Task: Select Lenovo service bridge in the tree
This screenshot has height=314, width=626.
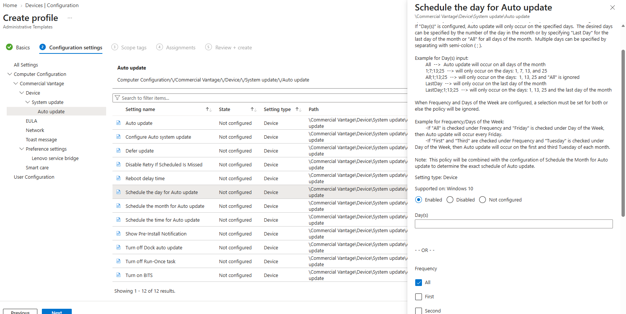Action: [55, 158]
